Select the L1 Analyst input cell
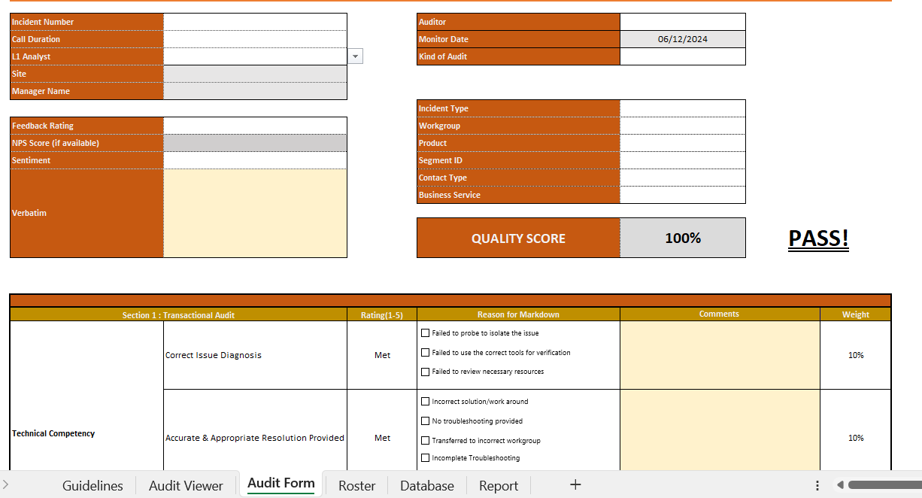Screen dimensions: 922x498 coord(256,56)
